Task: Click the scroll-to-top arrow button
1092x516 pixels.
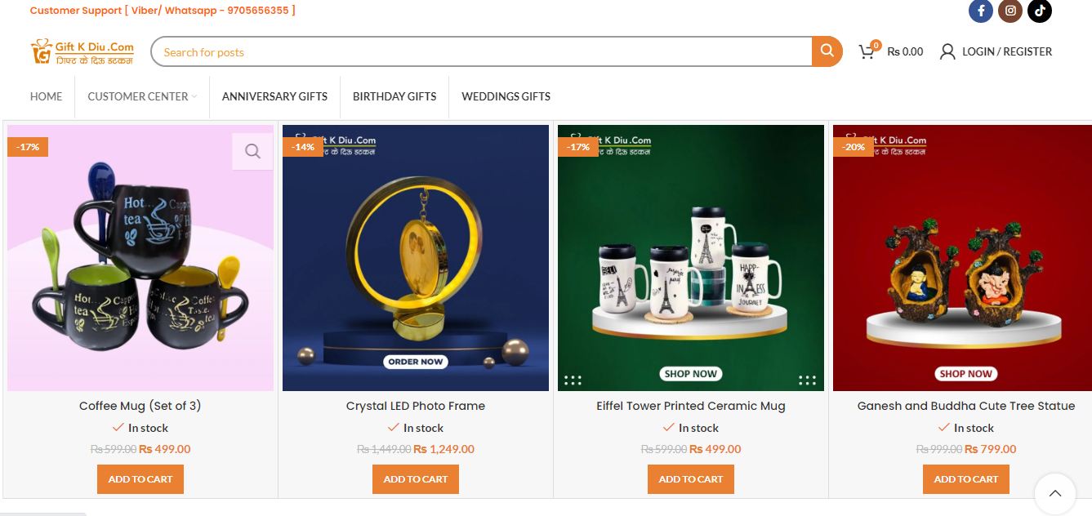Action: pyautogui.click(x=1054, y=493)
